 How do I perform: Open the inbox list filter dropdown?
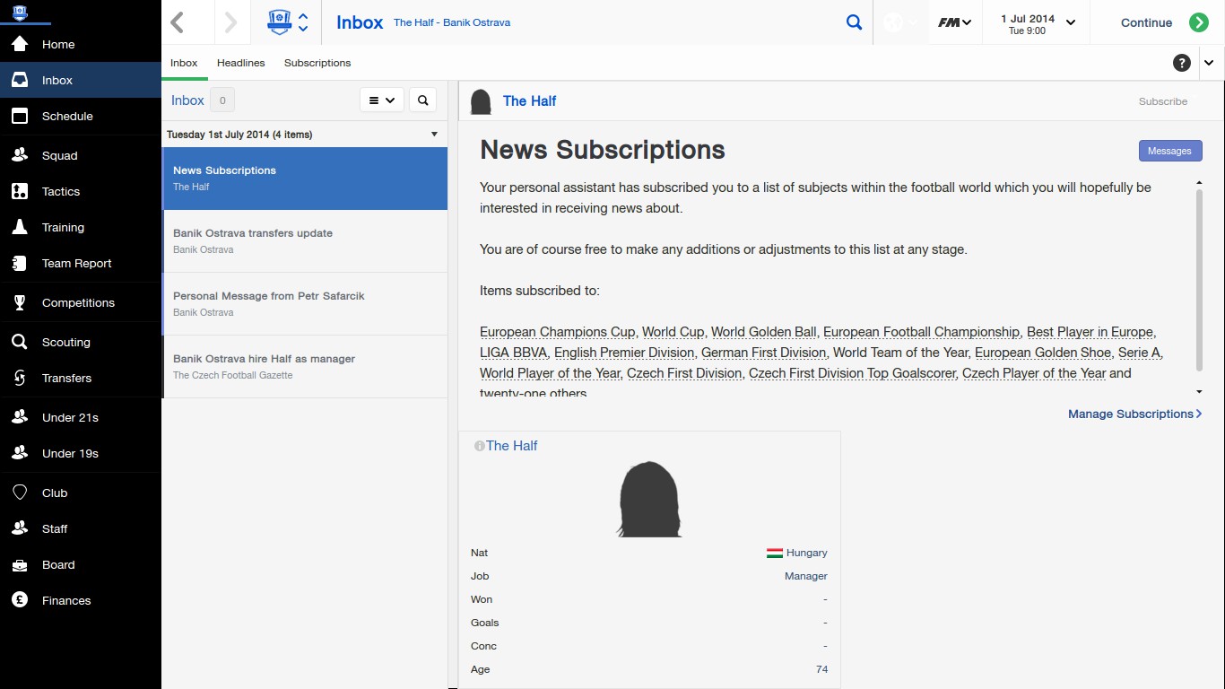coord(382,100)
